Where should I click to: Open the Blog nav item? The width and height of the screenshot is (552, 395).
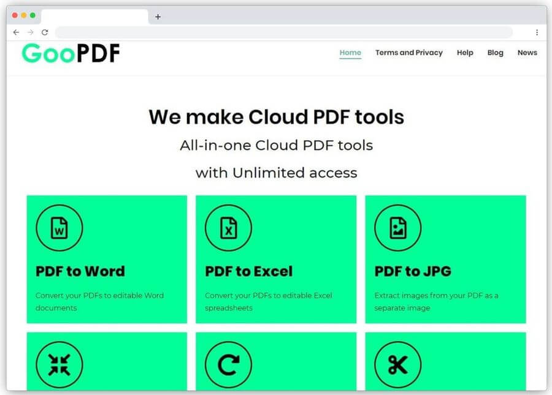[496, 53]
